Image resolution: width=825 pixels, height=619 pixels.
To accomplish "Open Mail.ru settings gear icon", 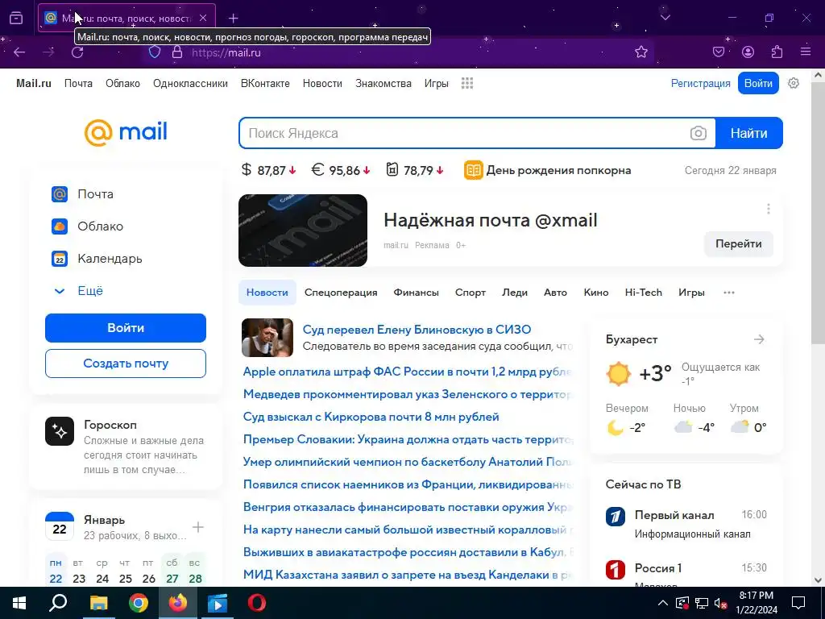I will pos(794,83).
